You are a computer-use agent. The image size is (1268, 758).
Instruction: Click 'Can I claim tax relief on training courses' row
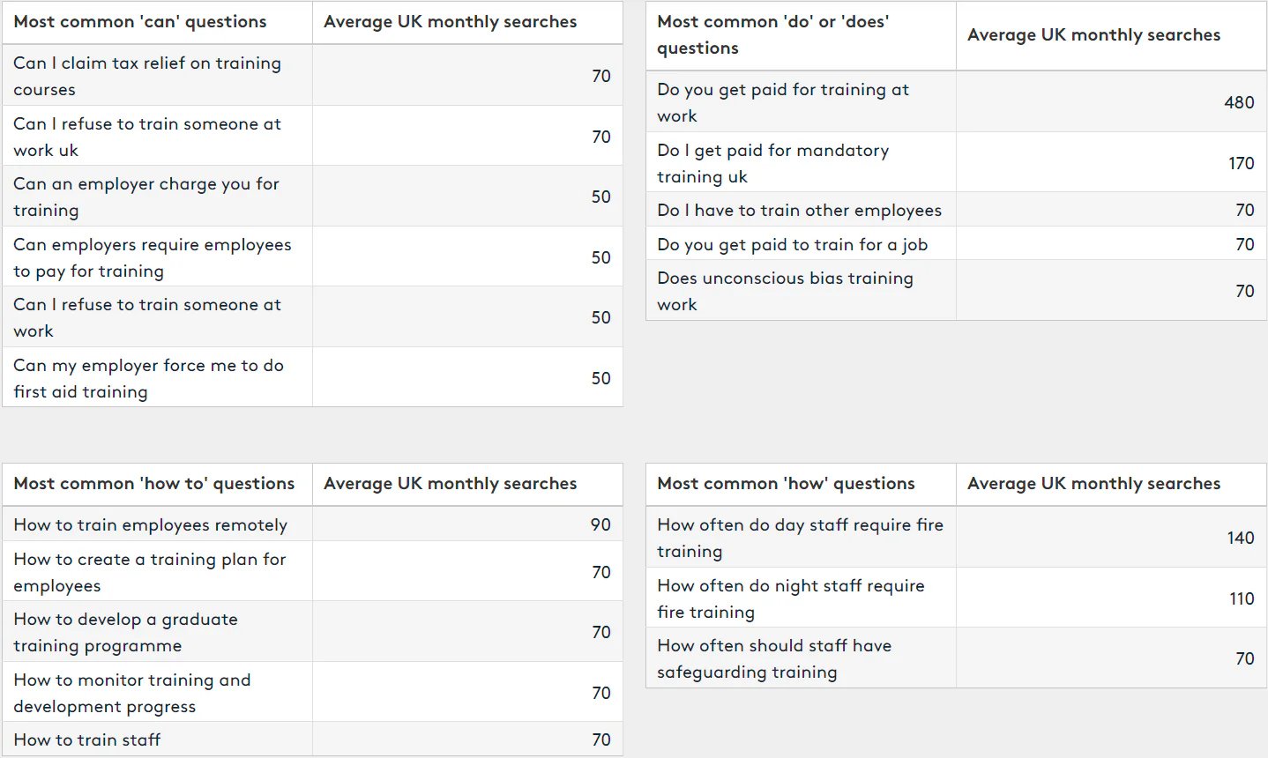147,76
